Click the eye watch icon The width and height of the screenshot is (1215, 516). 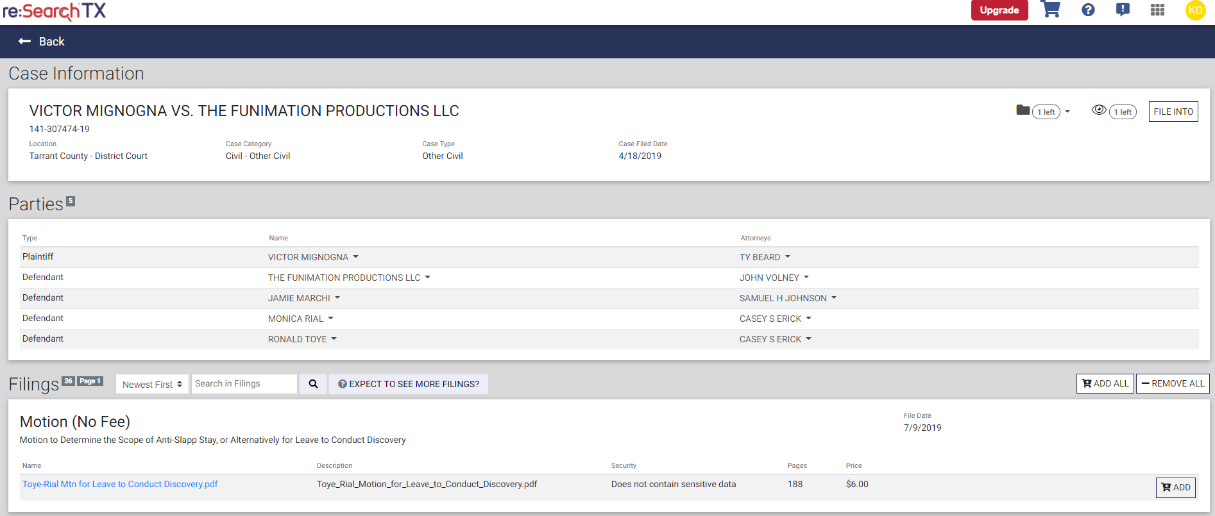tap(1099, 110)
